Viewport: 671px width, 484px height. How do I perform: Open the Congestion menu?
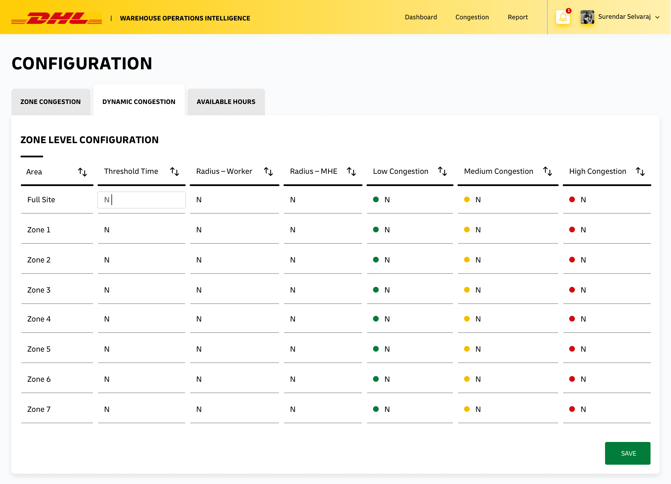[x=472, y=17]
